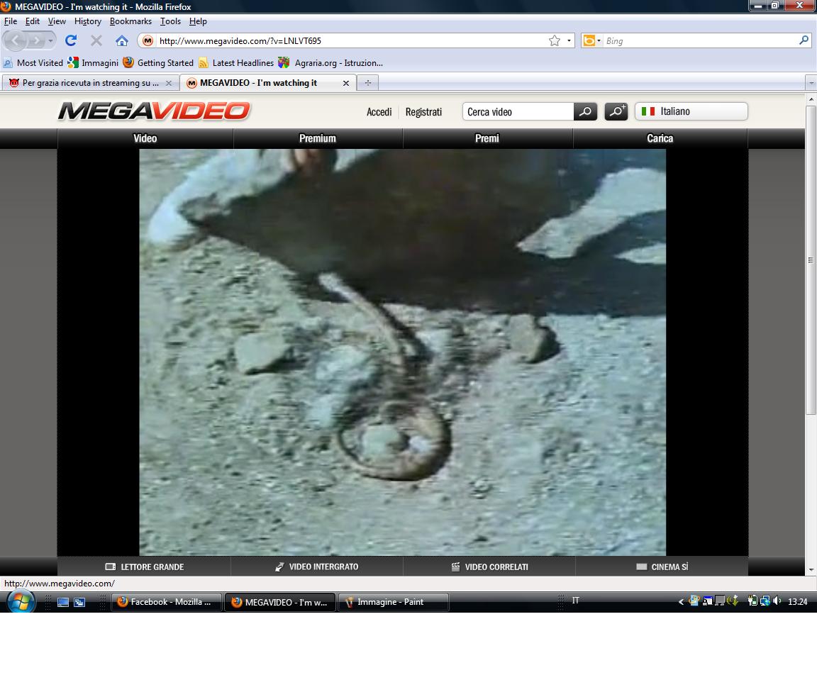Open advanced search magnifier-plus icon
The image size is (817, 680).
point(616,112)
